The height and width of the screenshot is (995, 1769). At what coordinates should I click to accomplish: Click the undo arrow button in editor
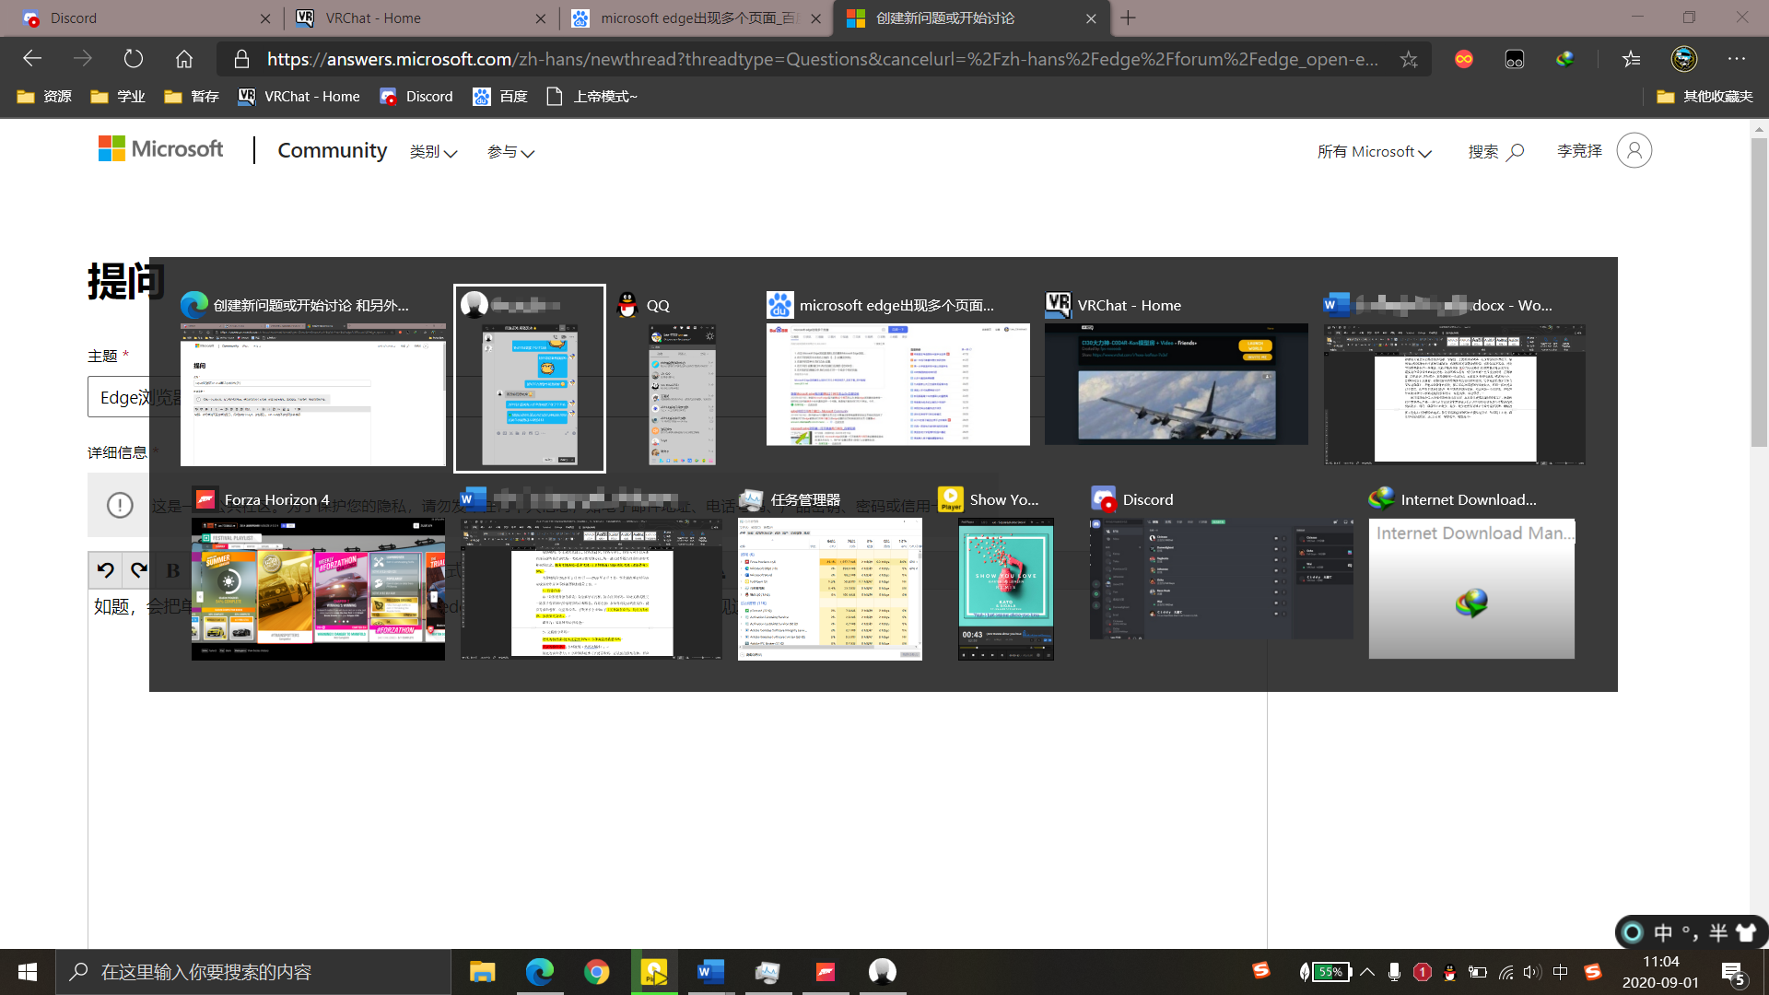[x=107, y=571]
